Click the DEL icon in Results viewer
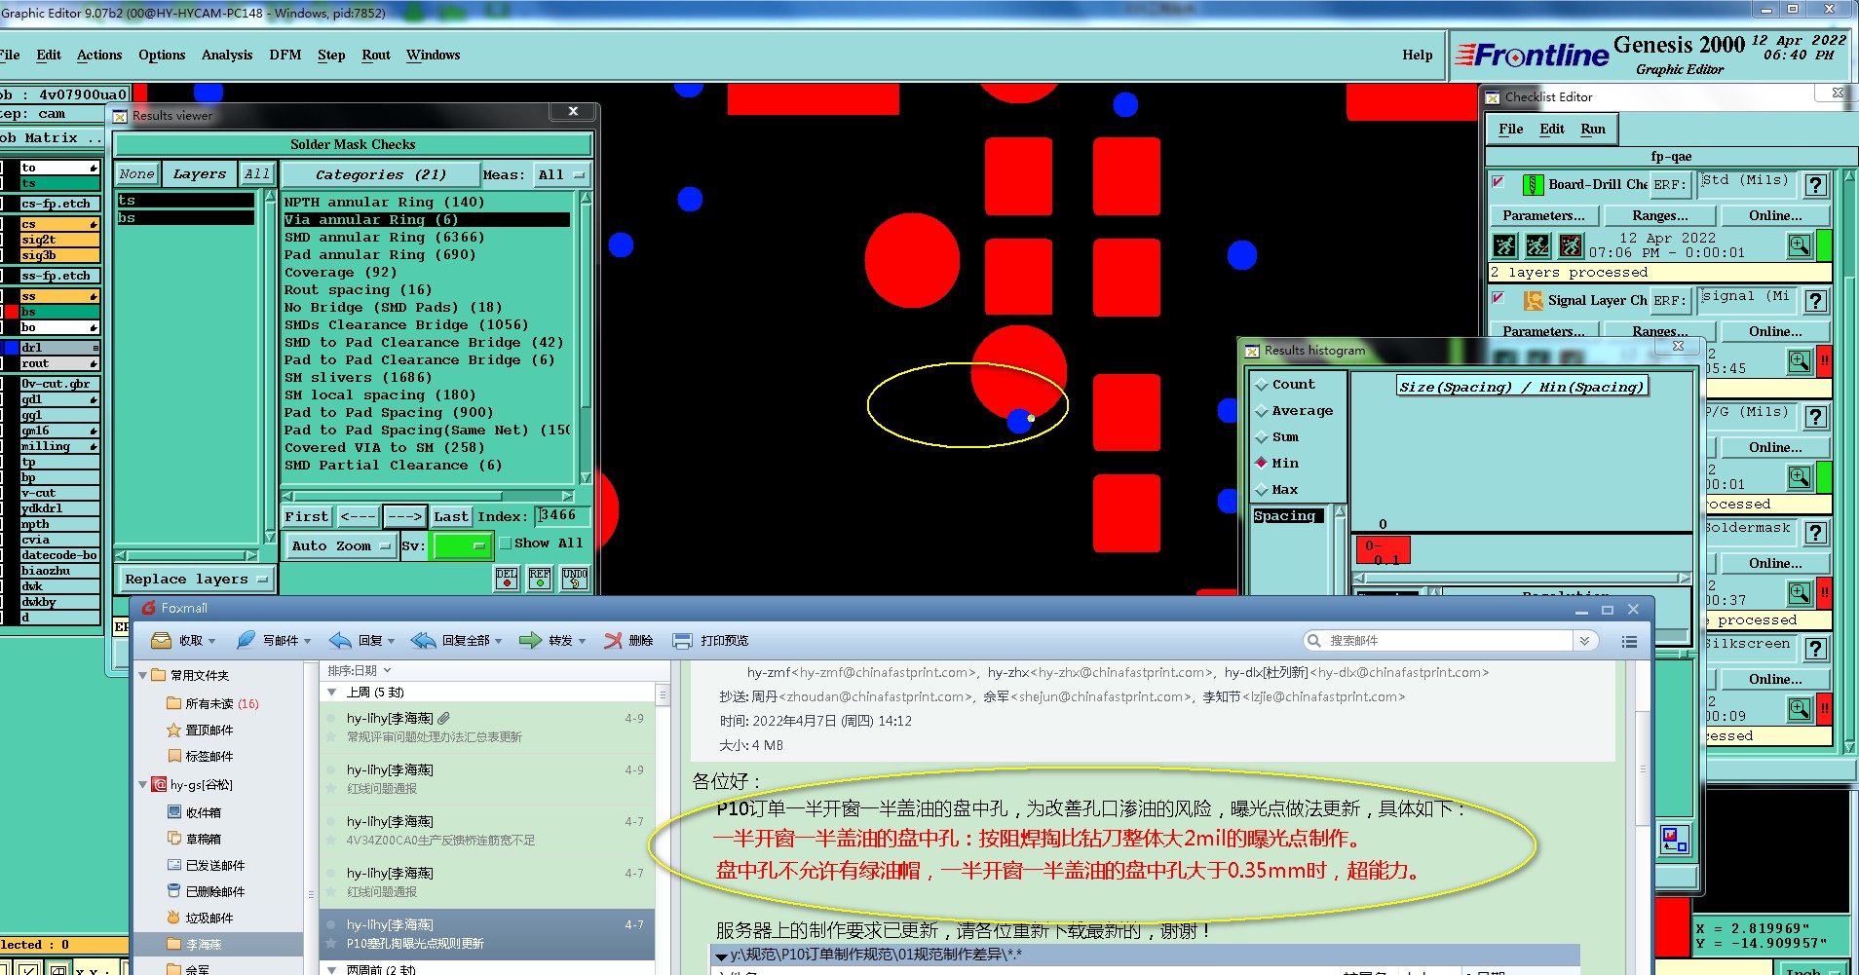The height and width of the screenshot is (975, 1859). tap(507, 579)
